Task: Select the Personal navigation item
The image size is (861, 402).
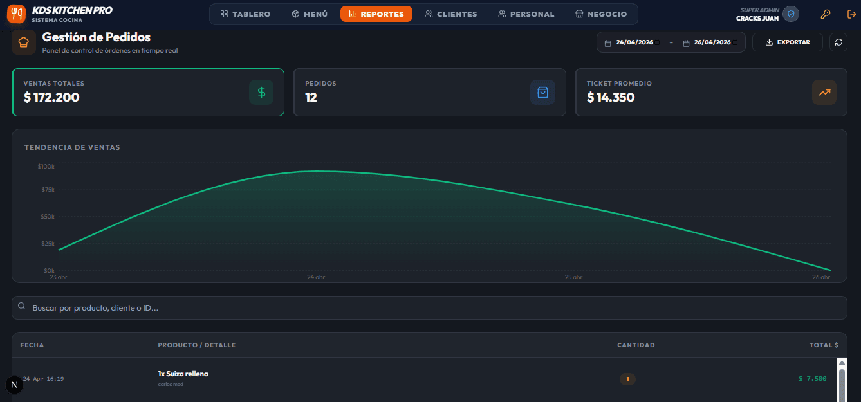Action: (526, 14)
